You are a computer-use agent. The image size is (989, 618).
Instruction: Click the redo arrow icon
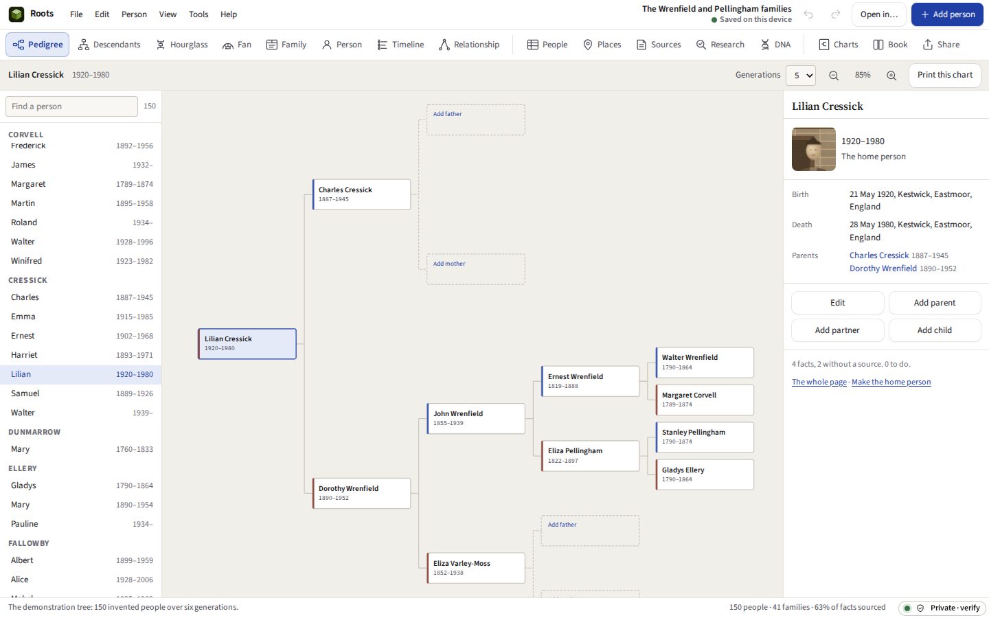[x=836, y=14]
